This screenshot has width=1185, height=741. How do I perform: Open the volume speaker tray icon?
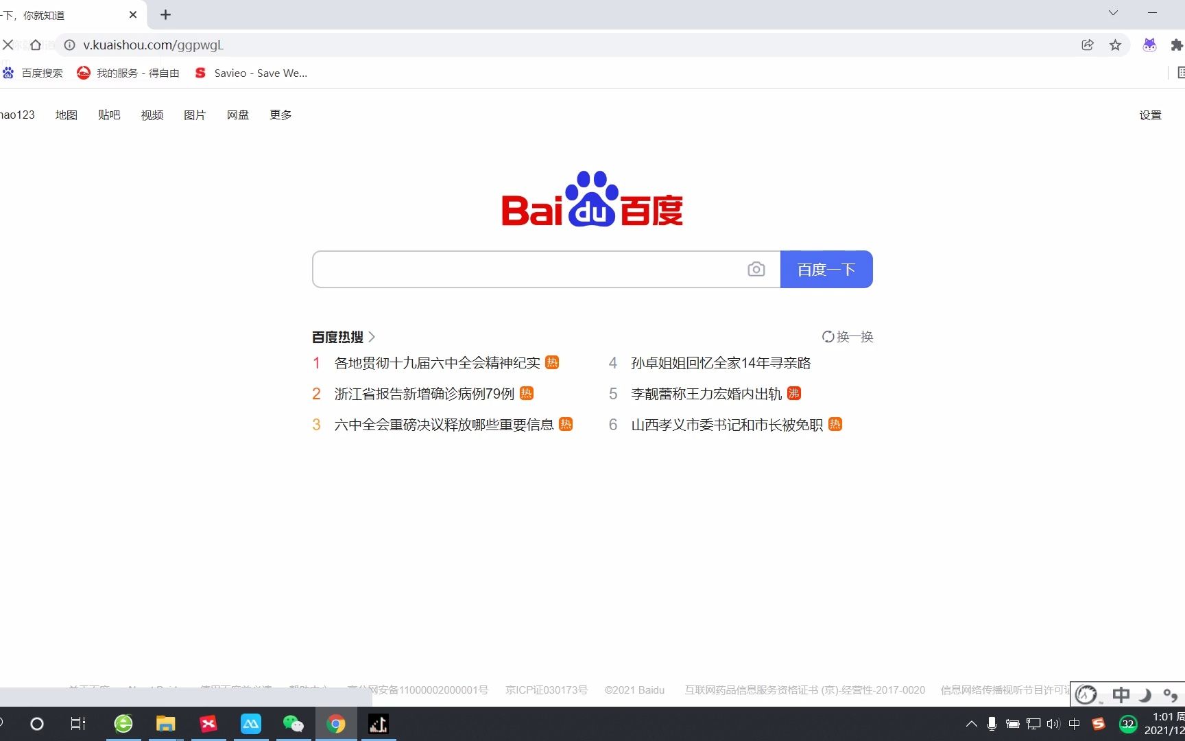(x=1053, y=724)
